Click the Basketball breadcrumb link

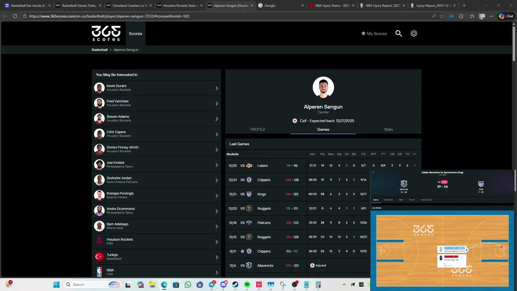[x=100, y=50]
